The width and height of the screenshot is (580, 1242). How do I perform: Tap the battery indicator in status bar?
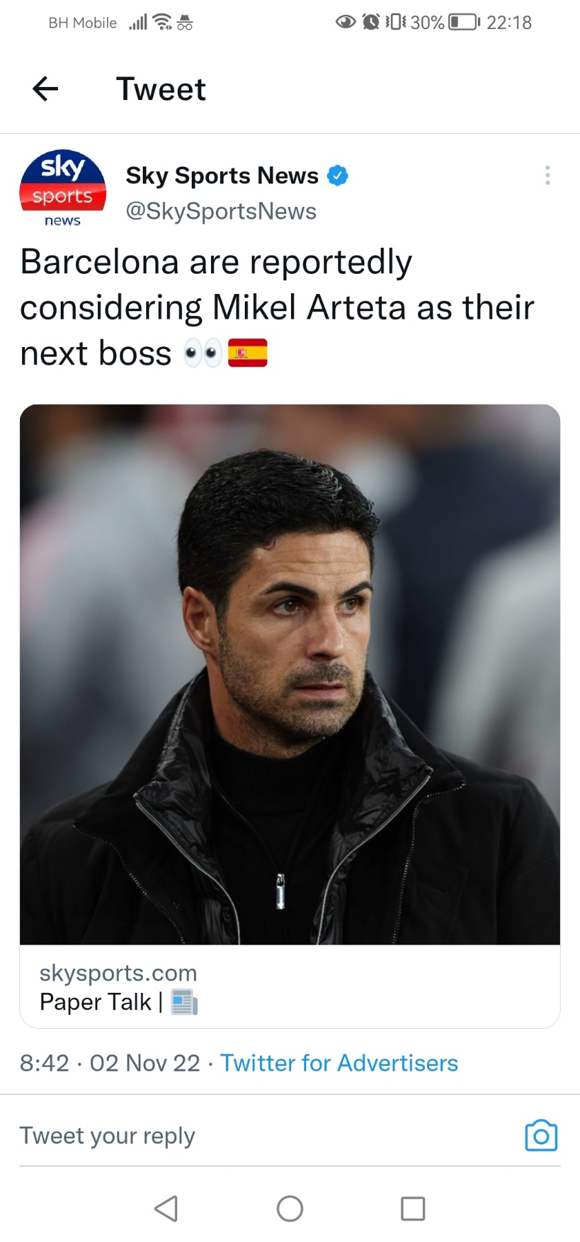pyautogui.click(x=463, y=23)
